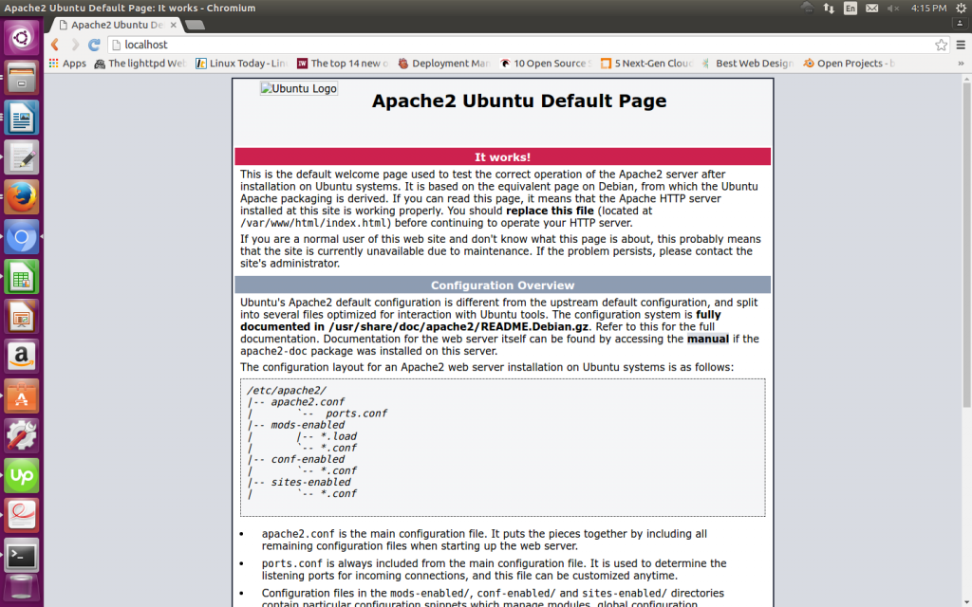Launch LibreOffice Impress presentation app
The height and width of the screenshot is (607, 972).
[22, 317]
